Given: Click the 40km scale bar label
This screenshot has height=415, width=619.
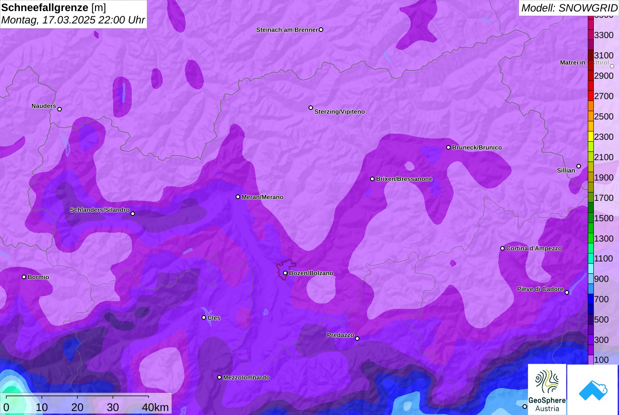Looking at the screenshot, I should (155, 407).
